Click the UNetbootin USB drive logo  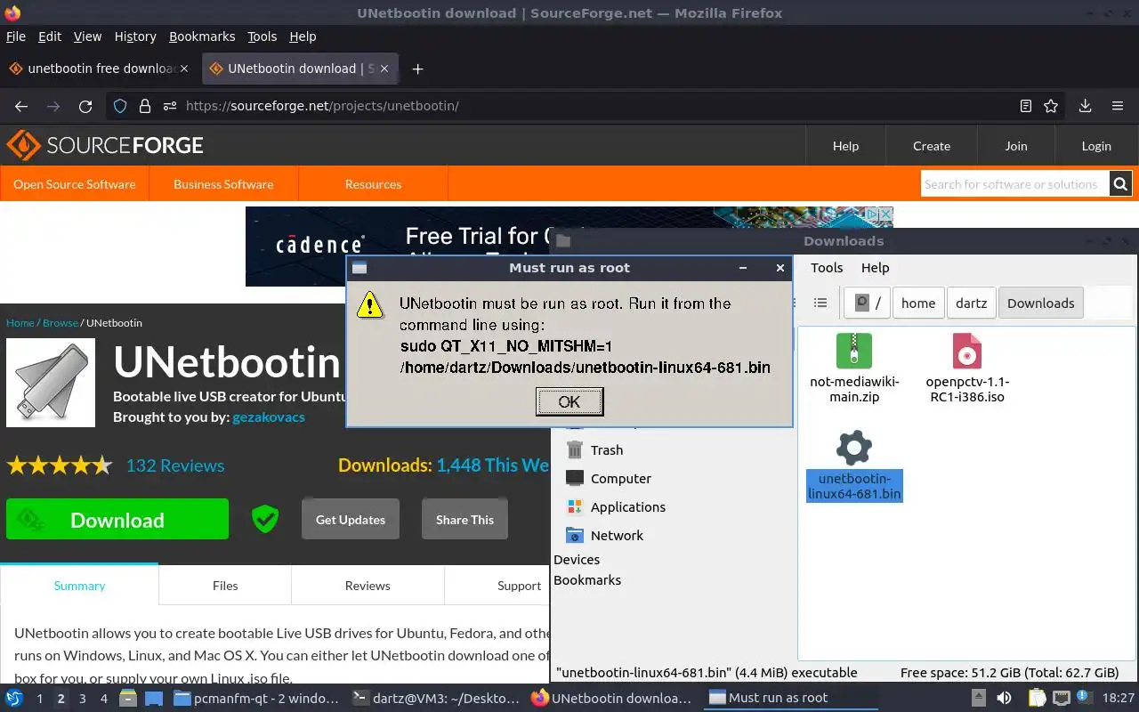pos(51,383)
